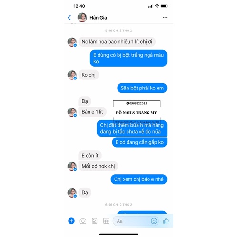The height and width of the screenshot is (237, 237).
Task: Tap the message bubble 'Bán e 1 lit'
Action: [x=92, y=112]
